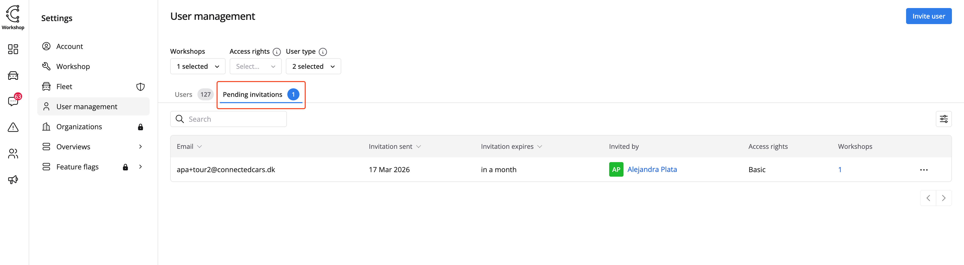964x265 pixels.
Task: Expand the Overviews settings submenu
Action: (140, 147)
